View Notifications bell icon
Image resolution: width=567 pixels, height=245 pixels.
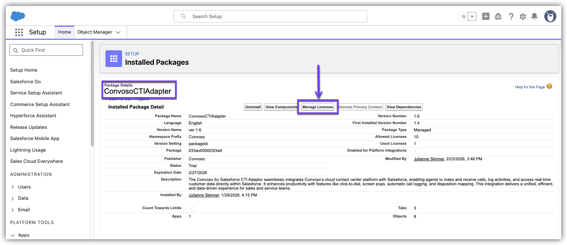[534, 16]
